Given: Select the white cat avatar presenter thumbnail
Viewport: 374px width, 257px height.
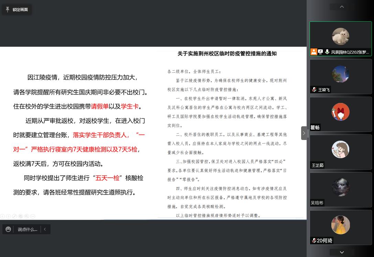Looking at the screenshot, I should point(340,36).
